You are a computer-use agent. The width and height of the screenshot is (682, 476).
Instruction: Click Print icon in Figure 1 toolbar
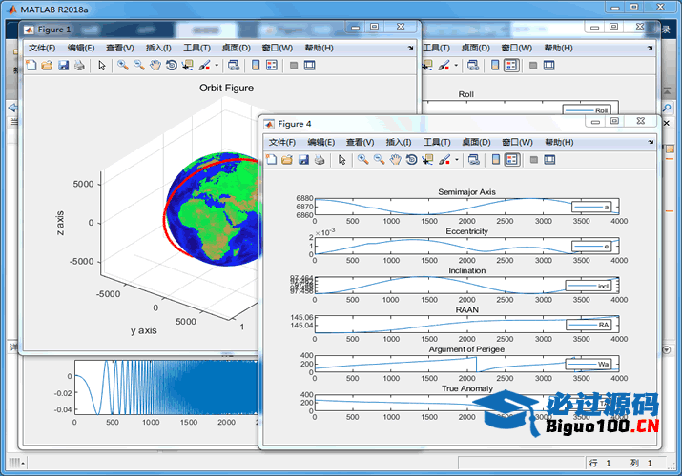(x=79, y=66)
